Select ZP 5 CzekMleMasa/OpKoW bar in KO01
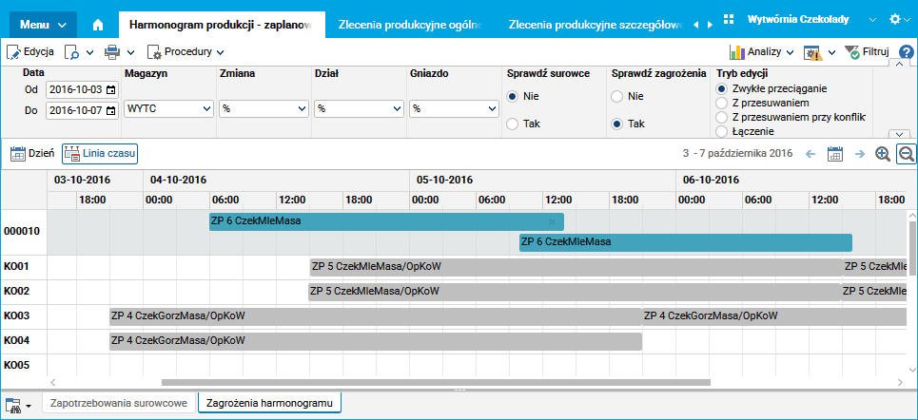The height and width of the screenshot is (420, 918). pyautogui.click(x=576, y=267)
